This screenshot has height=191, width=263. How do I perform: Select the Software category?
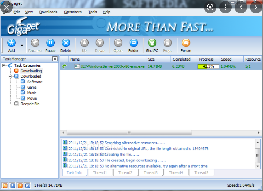pyautogui.click(x=35, y=82)
